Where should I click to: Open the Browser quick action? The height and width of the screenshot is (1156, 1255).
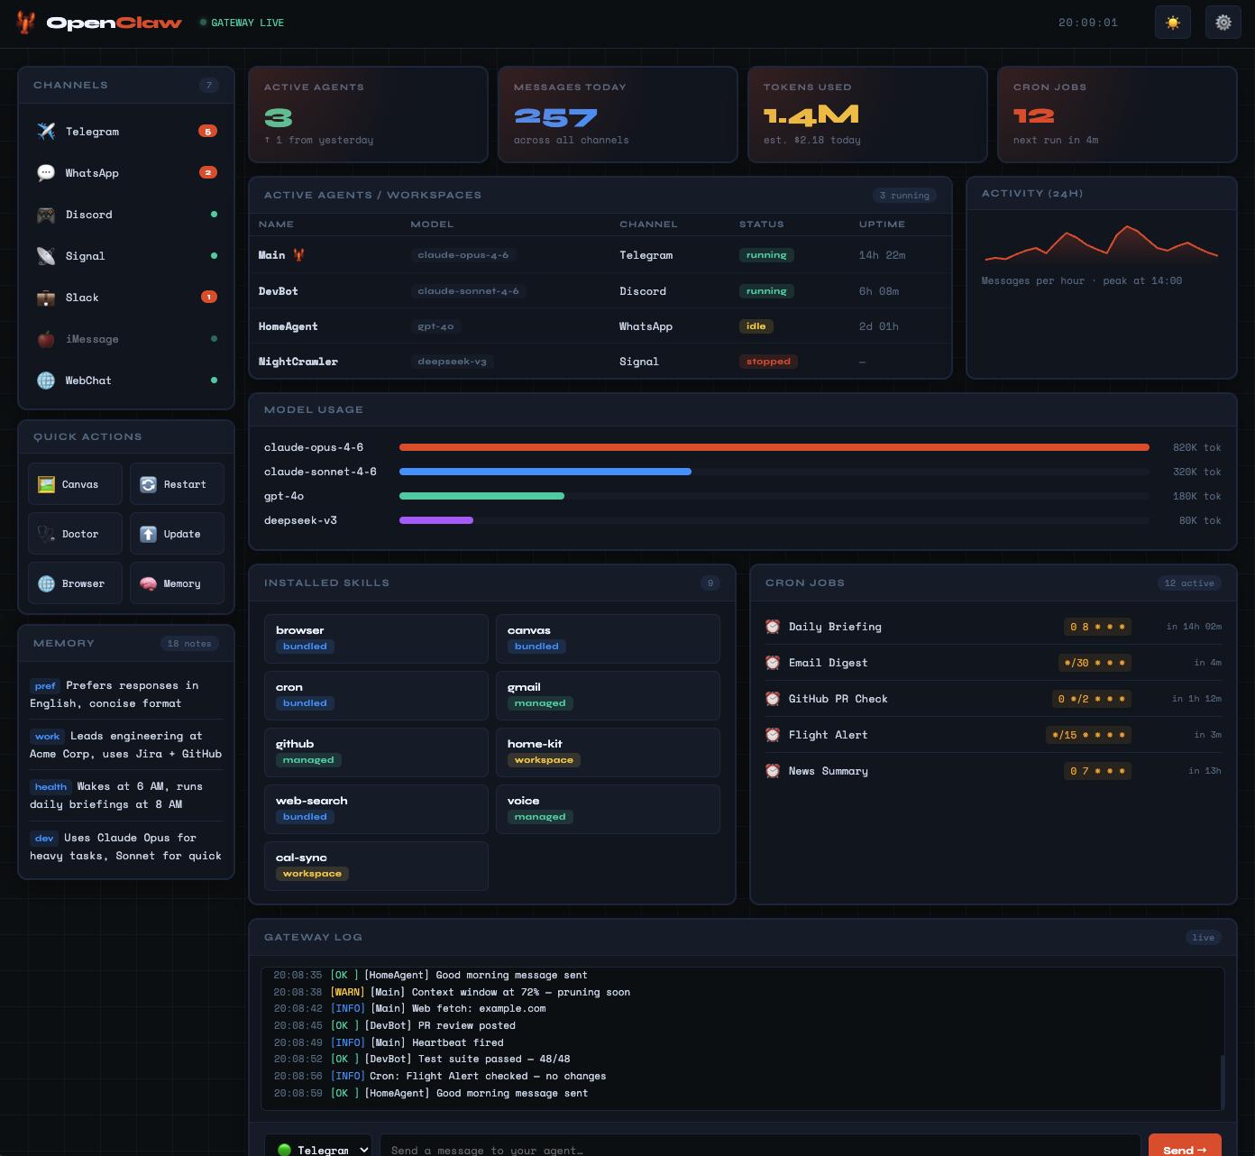pyautogui.click(x=75, y=583)
